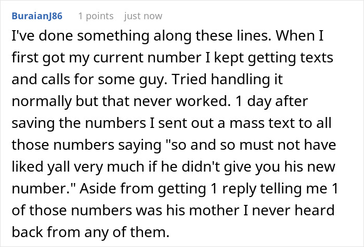Click the phrase "Aside from getting 1 reply"

pos(168,189)
